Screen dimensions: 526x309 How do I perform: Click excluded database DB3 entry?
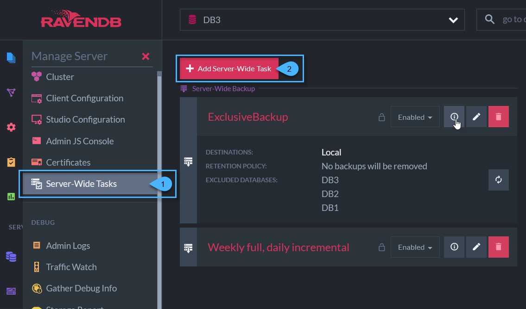click(x=330, y=180)
